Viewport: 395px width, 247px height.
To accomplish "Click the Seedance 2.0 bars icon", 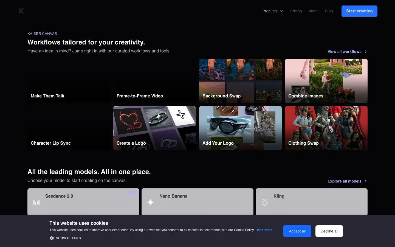I will click(36, 202).
